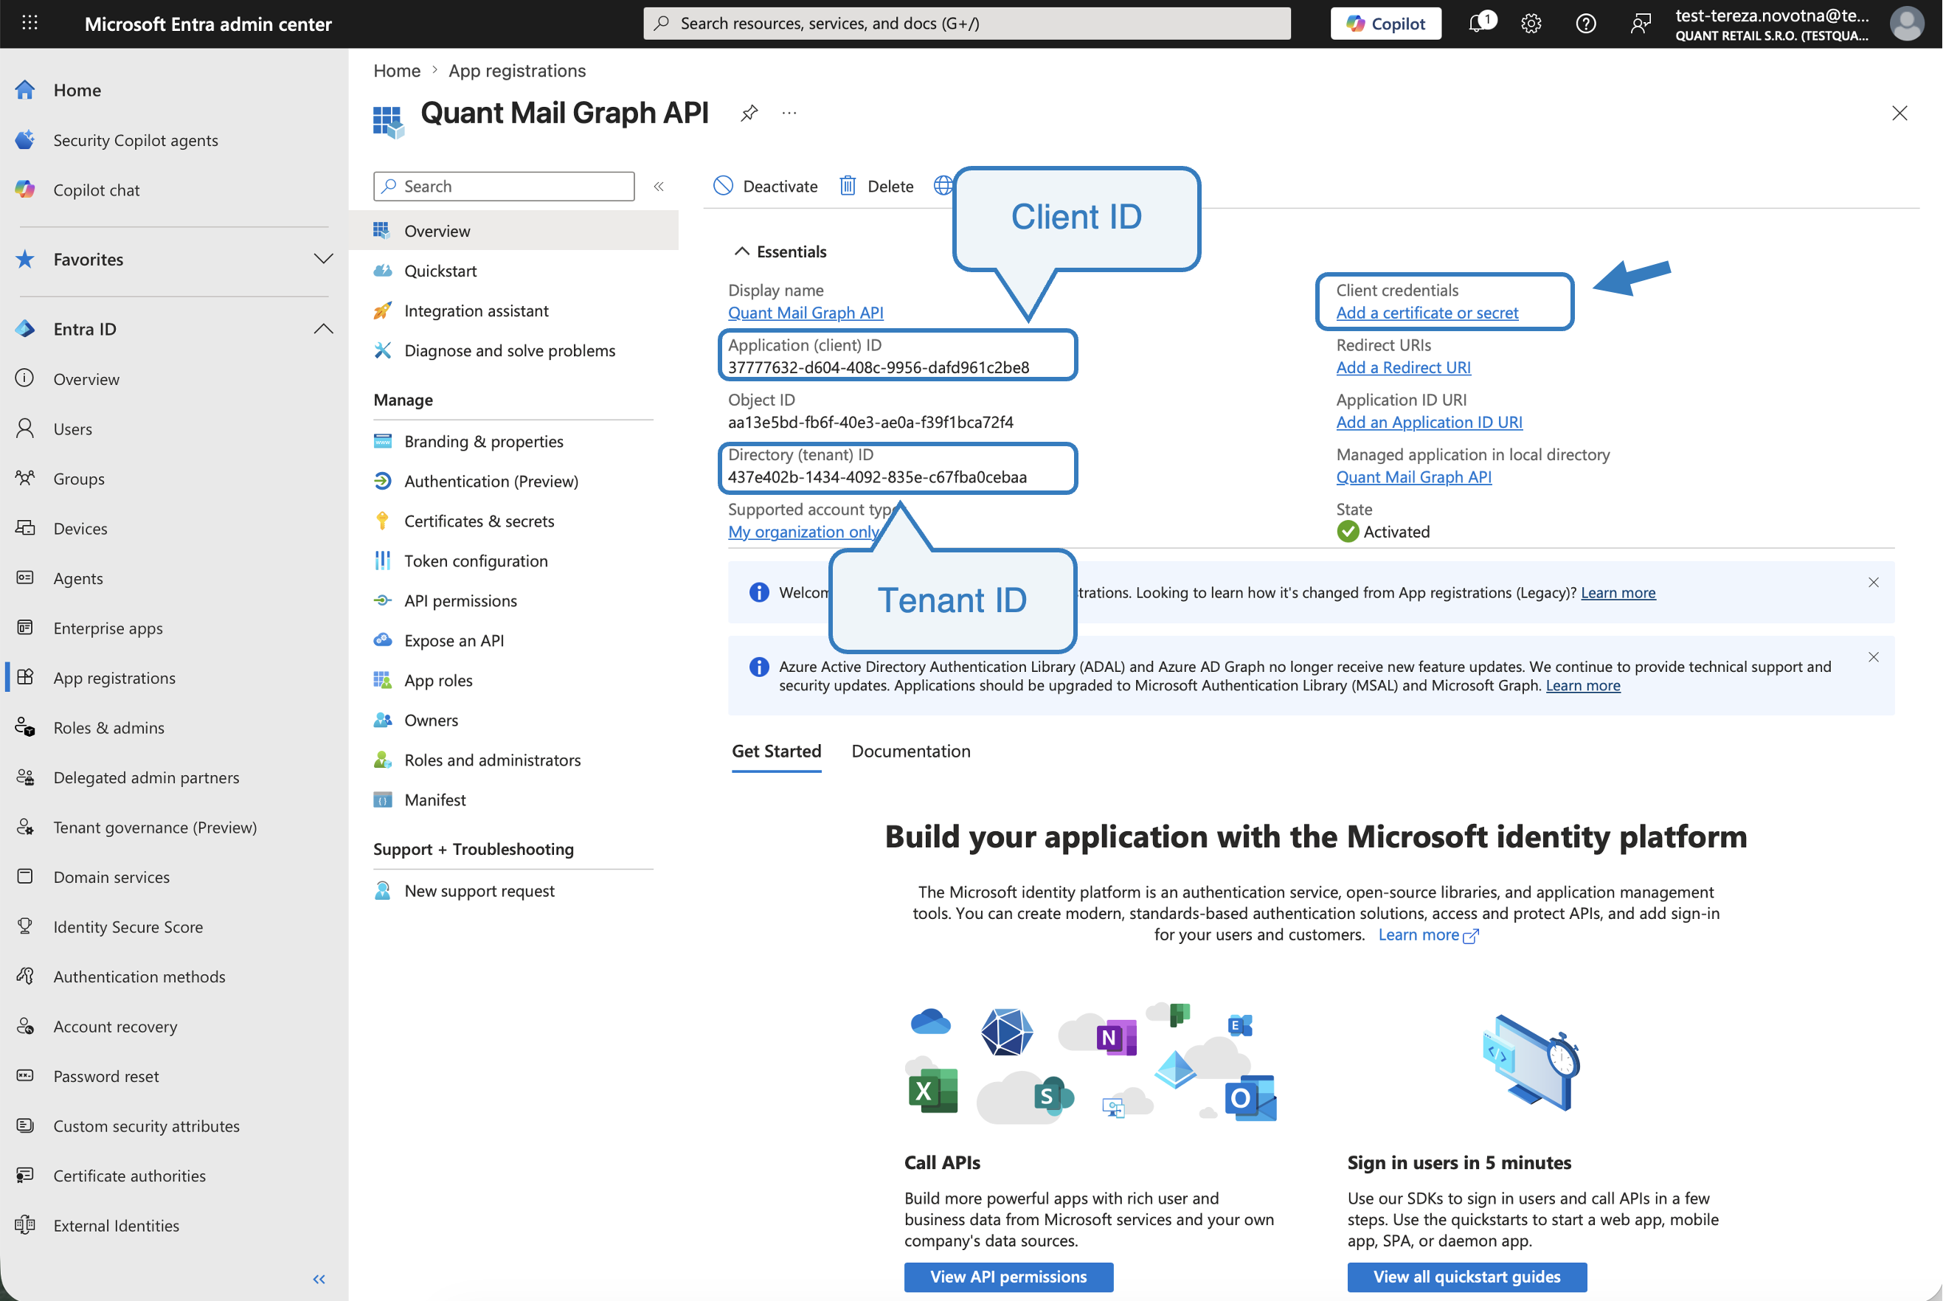Click Add a certificate or secret link

(1427, 313)
